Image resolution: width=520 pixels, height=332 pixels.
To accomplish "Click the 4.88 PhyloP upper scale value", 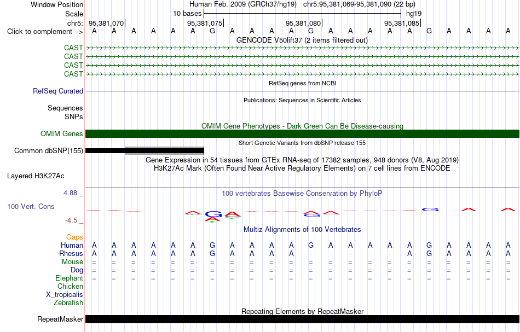I will point(70,193).
